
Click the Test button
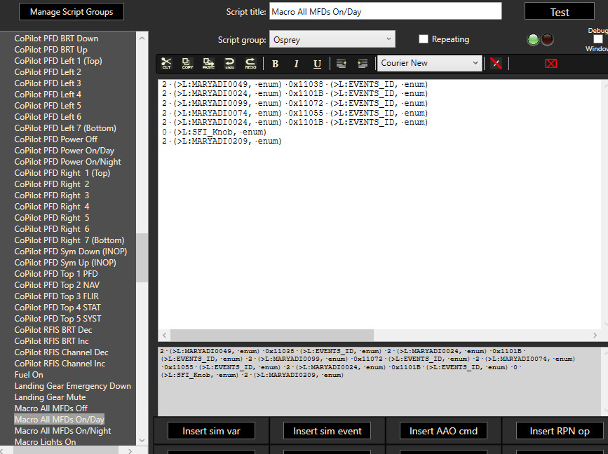coord(559,11)
